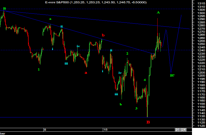Viewport: 206px width, 135px height.
Task: Click the green wave 2 label
Action: 127,54
